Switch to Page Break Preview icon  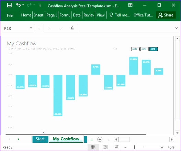(x=117, y=147)
